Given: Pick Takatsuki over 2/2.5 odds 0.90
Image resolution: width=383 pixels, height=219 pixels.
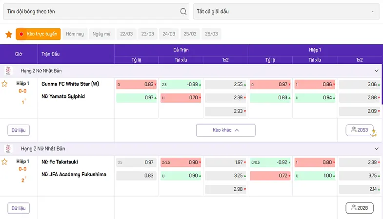Looking at the screenshot, I should tap(181, 163).
